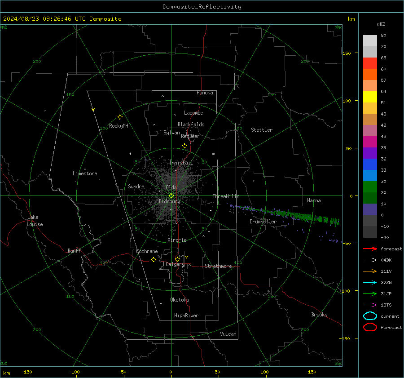Click the yellow diamond marker below RedDeer
The width and height of the screenshot is (404, 378).
pyautogui.click(x=184, y=146)
